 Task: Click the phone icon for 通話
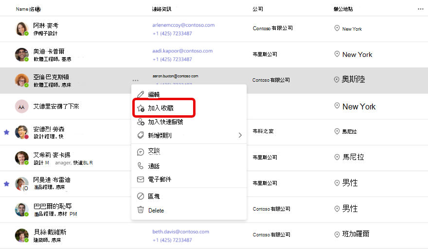click(x=141, y=166)
